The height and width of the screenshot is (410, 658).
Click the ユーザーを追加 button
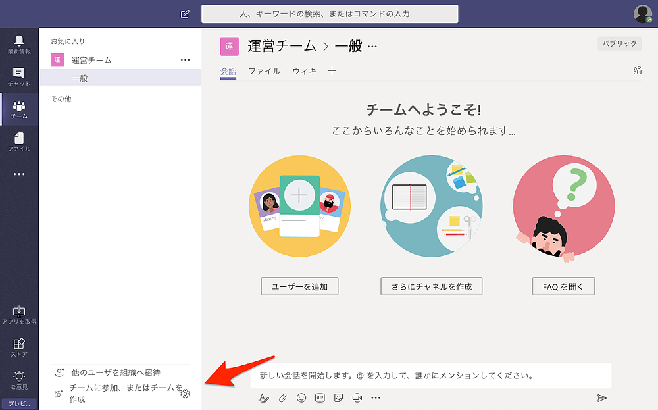click(x=299, y=286)
